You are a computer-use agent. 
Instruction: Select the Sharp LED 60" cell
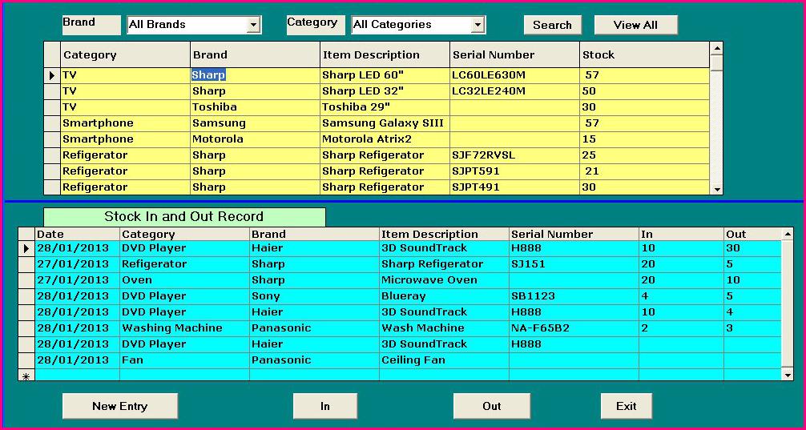(385, 75)
